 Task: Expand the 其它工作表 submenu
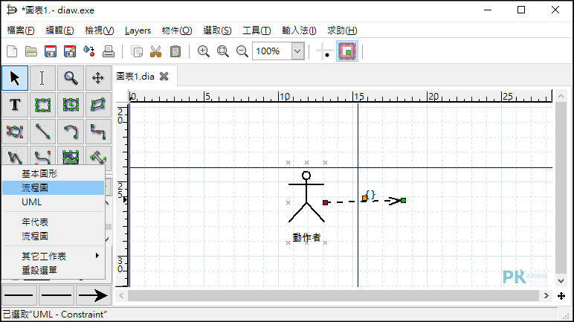pyautogui.click(x=54, y=256)
